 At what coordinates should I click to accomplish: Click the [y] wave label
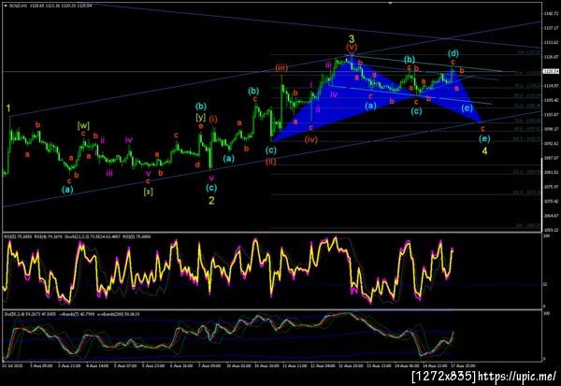[201, 117]
